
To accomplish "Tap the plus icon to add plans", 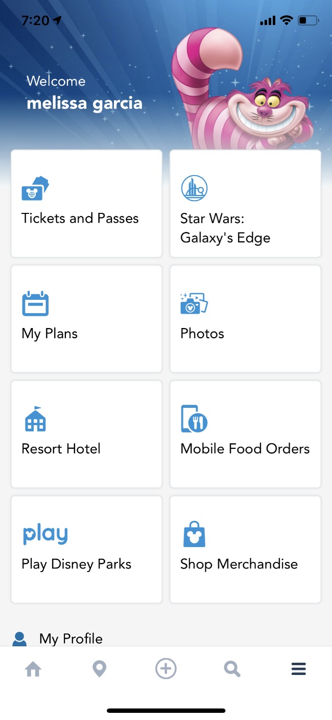I will pos(165,668).
